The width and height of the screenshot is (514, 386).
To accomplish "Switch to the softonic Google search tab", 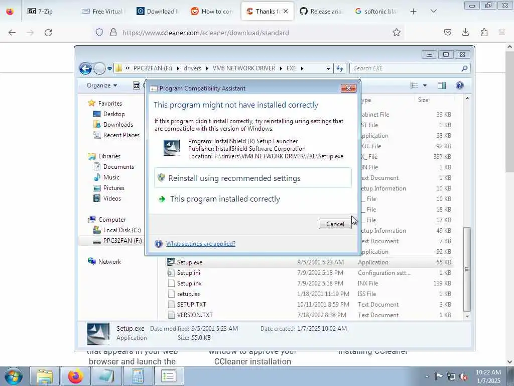I will (x=376, y=12).
